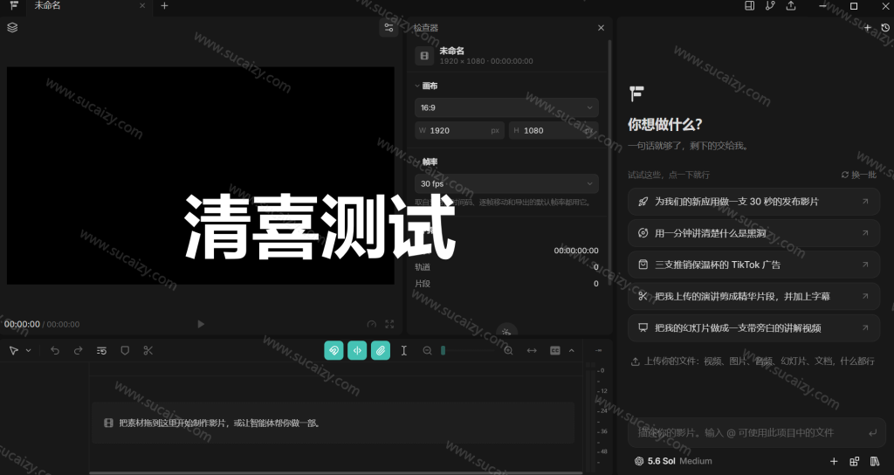Viewport: 894px width, 475px height.
Task: Fit timeline to width arrows icon
Action: [532, 351]
